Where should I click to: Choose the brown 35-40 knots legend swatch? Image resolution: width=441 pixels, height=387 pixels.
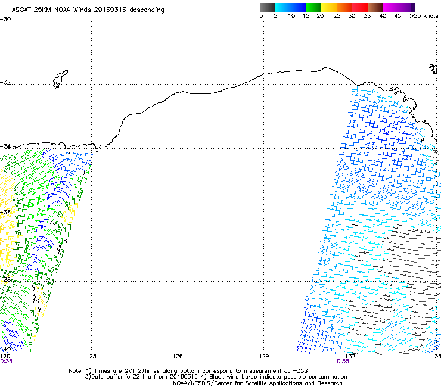pyautogui.click(x=375, y=7)
